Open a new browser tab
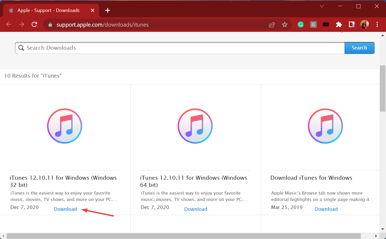The image size is (386, 239). (107, 10)
